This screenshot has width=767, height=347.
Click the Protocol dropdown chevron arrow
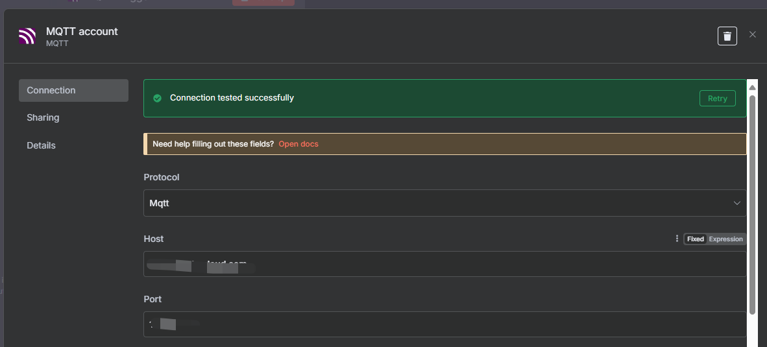tap(737, 203)
